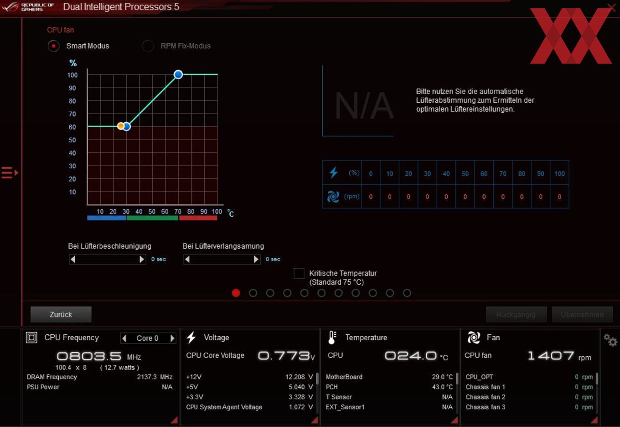The width and height of the screenshot is (620, 427).
Task: Click the orange current temperature marker on curve
Action: pos(120,126)
